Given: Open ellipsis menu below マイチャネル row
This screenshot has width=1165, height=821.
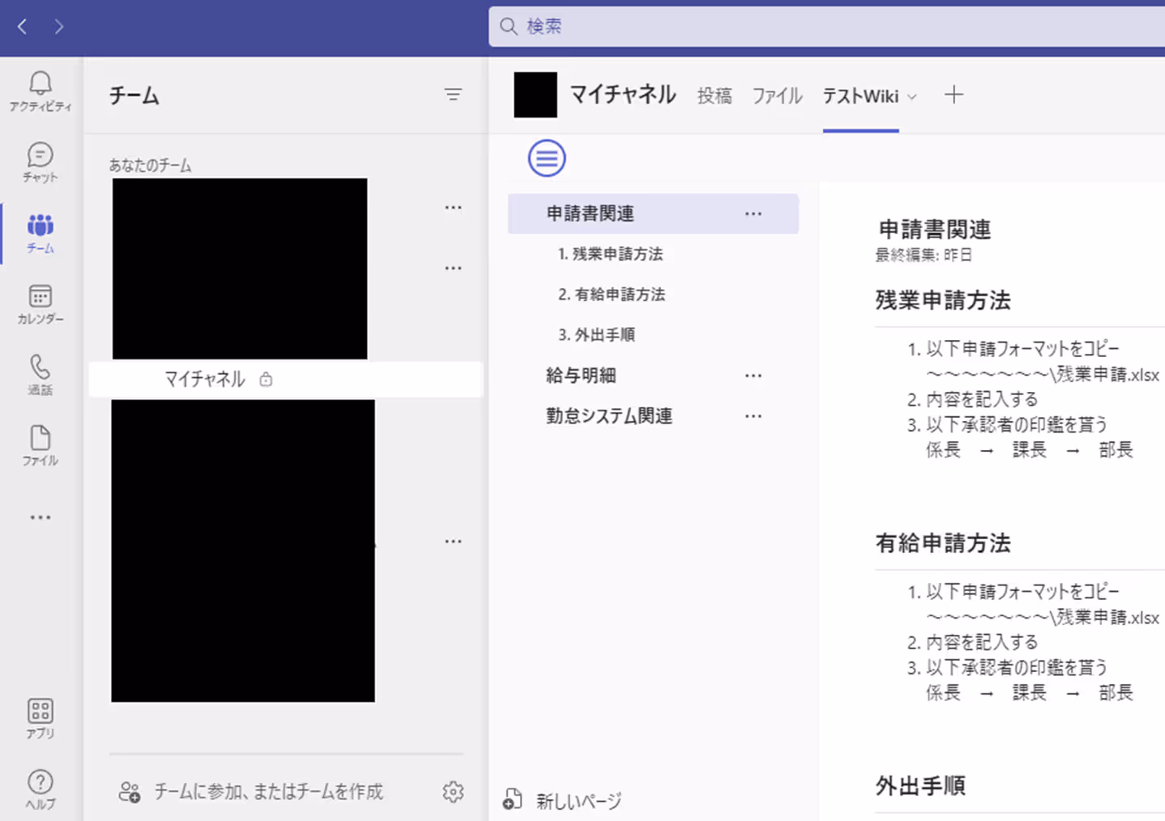Looking at the screenshot, I should (x=453, y=542).
